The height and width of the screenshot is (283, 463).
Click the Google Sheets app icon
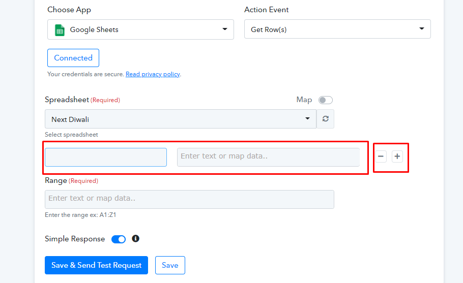click(60, 30)
